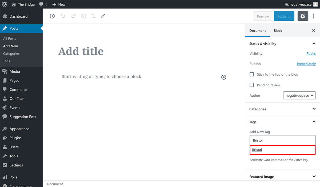
Task: Enable Stick to the top of the blog
Action: [x=252, y=74]
